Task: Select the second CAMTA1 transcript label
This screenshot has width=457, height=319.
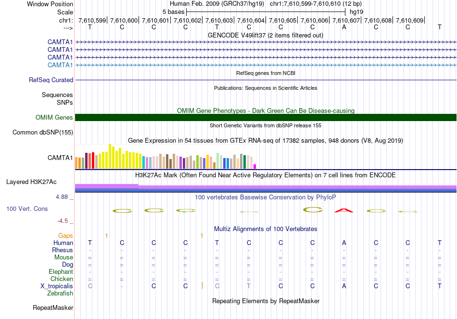Action: pyautogui.click(x=60, y=50)
